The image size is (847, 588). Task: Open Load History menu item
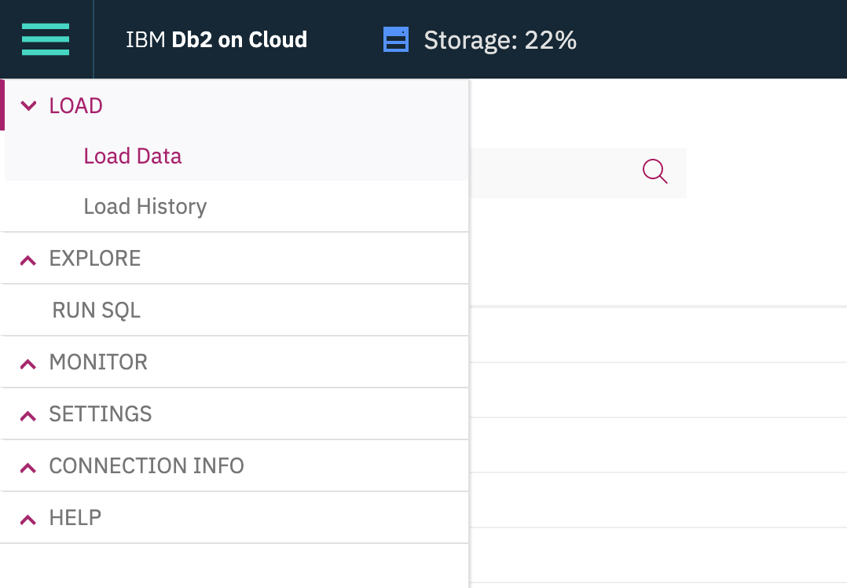145,207
